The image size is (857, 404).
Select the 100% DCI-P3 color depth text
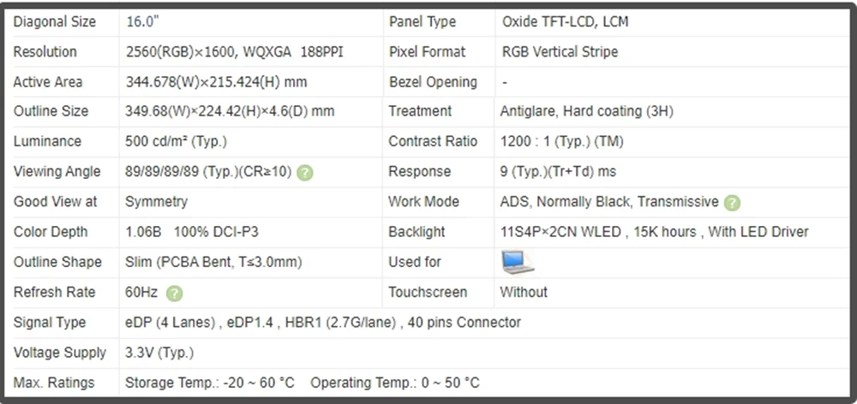pyautogui.click(x=216, y=232)
